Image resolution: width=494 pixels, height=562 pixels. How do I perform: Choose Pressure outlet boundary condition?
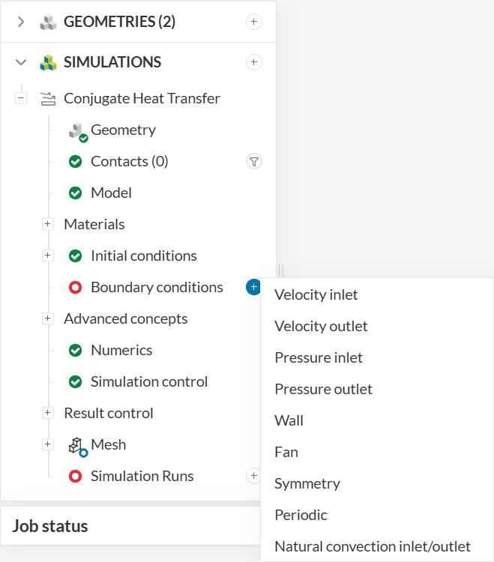[323, 389]
